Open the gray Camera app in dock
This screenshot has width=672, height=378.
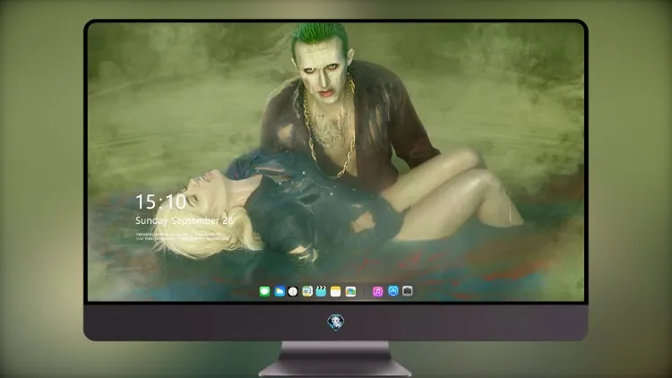tap(407, 291)
